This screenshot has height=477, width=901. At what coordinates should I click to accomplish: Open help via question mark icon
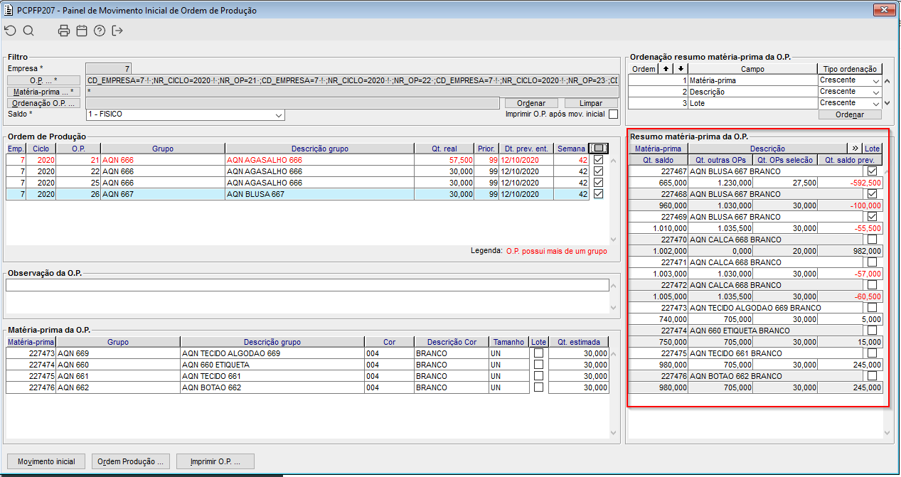(100, 31)
